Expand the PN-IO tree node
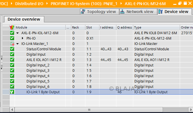The width and height of the screenshot is (193, 113). coord(23,38)
